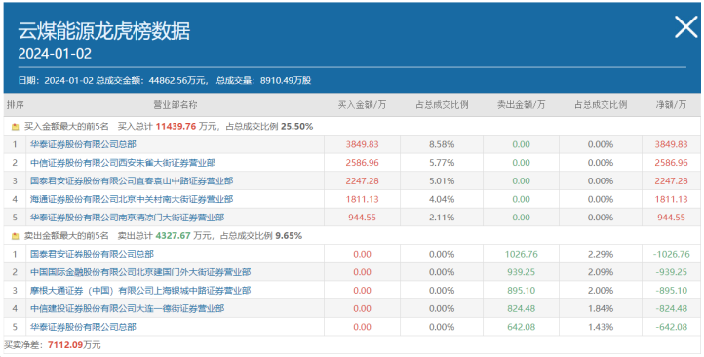This screenshot has height=357, width=704.
Task: Open 摩根大通证券上海银城中路营业部 link
Action: click(140, 291)
